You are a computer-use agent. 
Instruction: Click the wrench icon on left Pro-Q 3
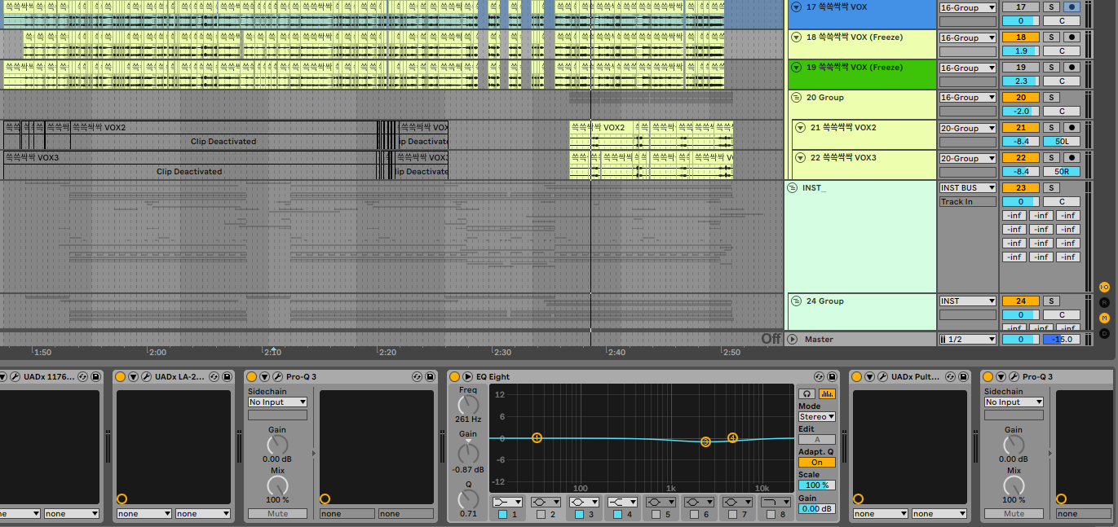(x=278, y=377)
